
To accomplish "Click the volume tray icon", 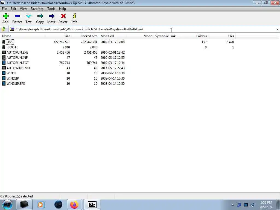I will click(x=252, y=205).
